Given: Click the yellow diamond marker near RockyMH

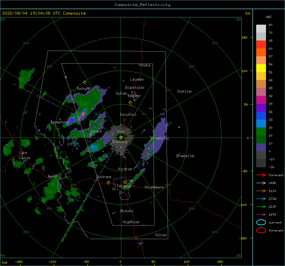Looking at the screenshot, I should [85, 83].
